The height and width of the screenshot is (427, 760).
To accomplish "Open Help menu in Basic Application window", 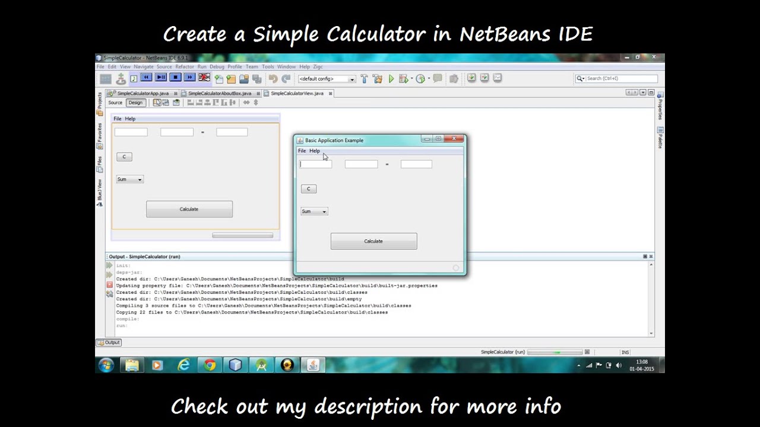I will click(315, 151).
